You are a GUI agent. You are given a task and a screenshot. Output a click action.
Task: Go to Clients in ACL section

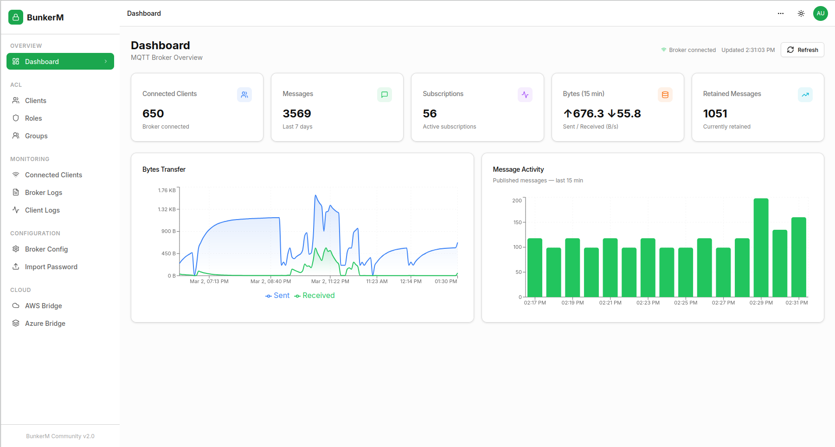60,100
